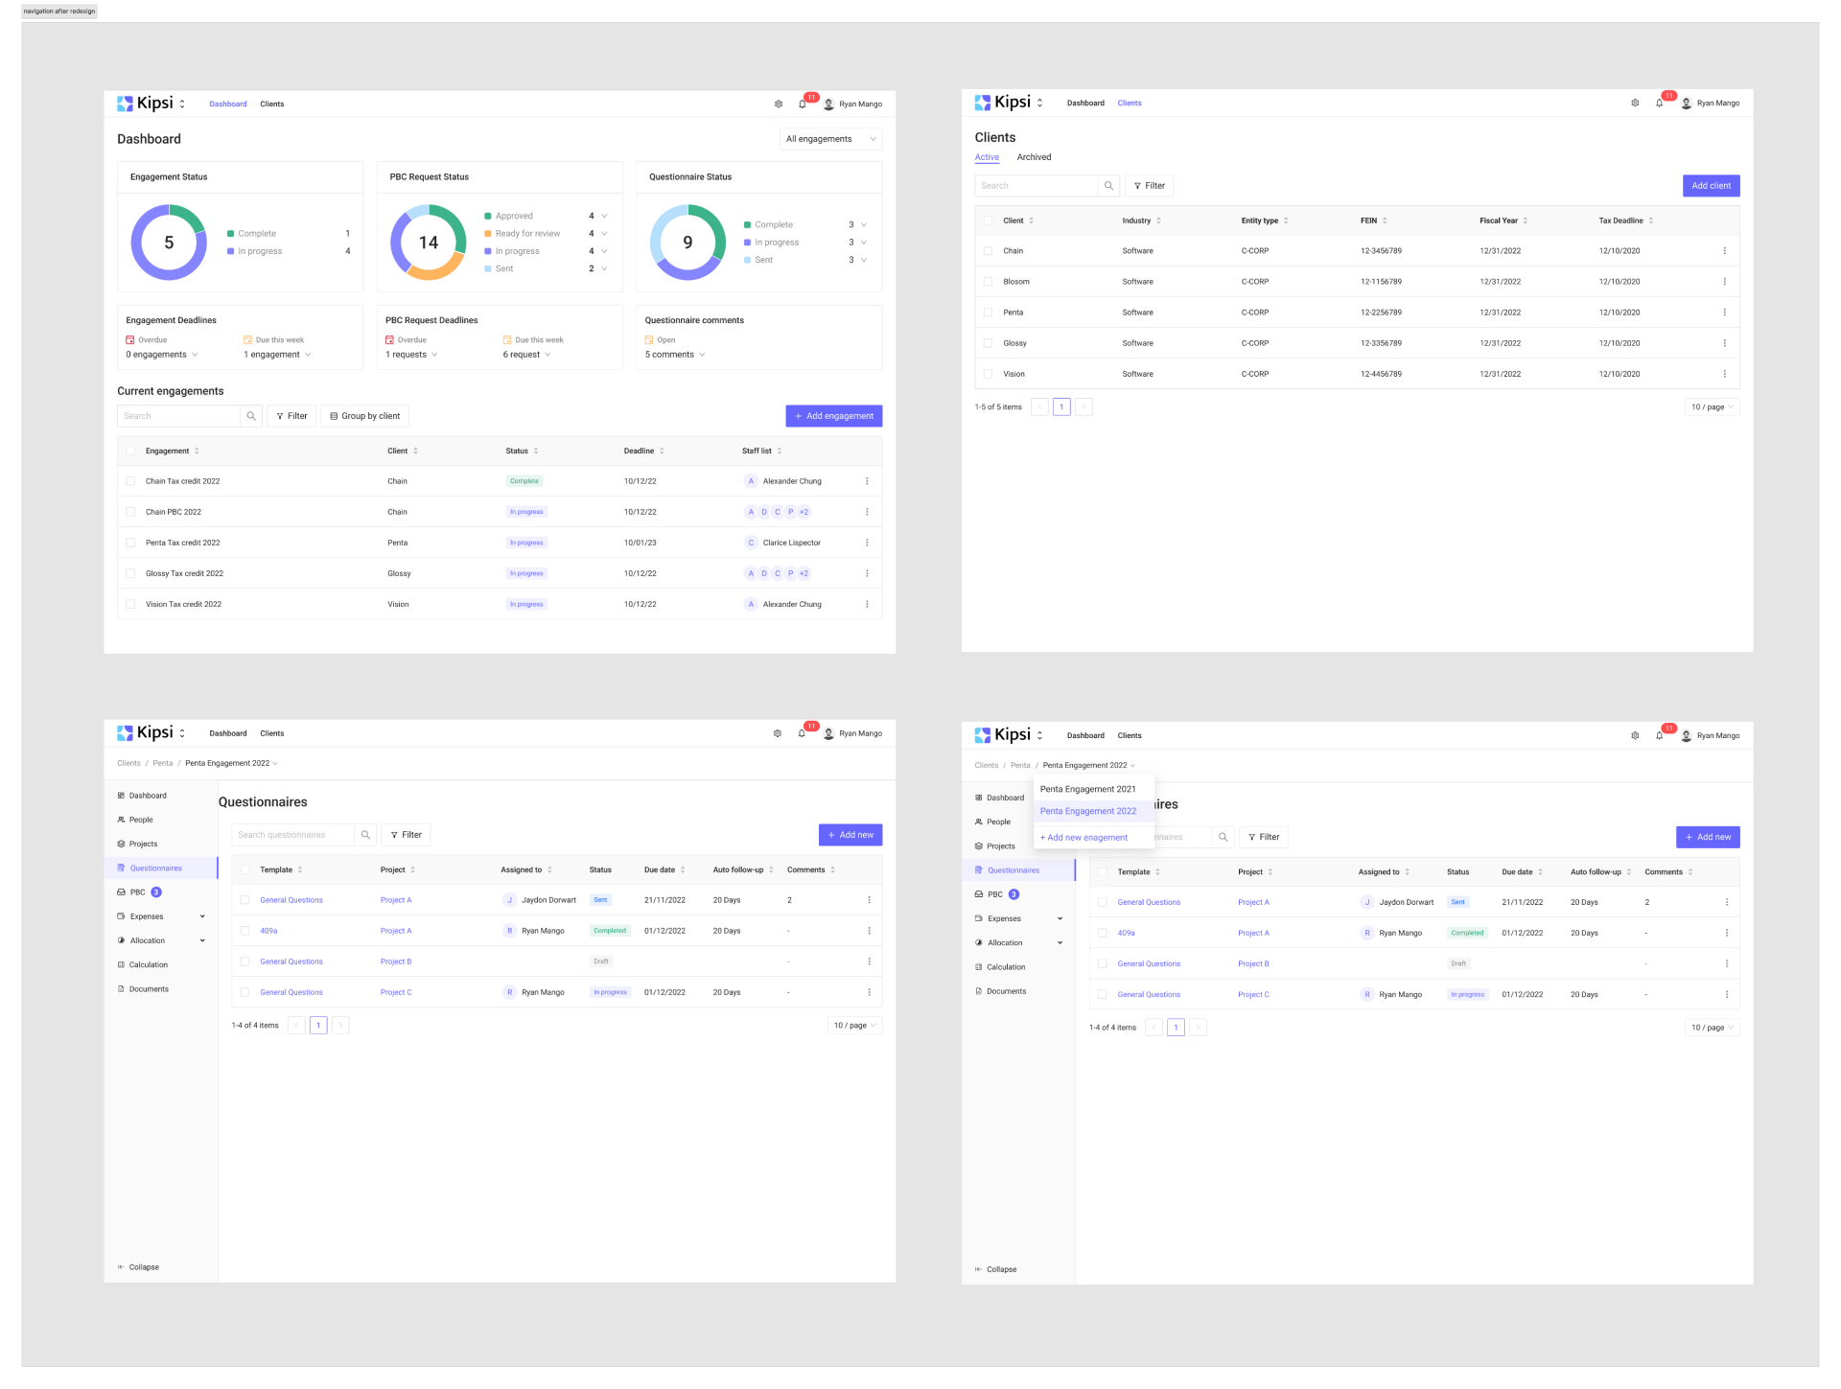Image resolution: width=1841 pixels, height=1389 pixels.
Task: Sort the client list by the FEIN column
Action: pos(1385,220)
